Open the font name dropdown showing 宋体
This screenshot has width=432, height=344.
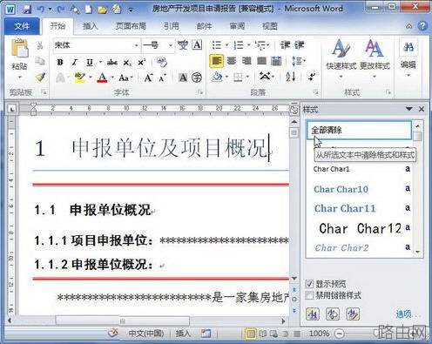click(x=136, y=45)
